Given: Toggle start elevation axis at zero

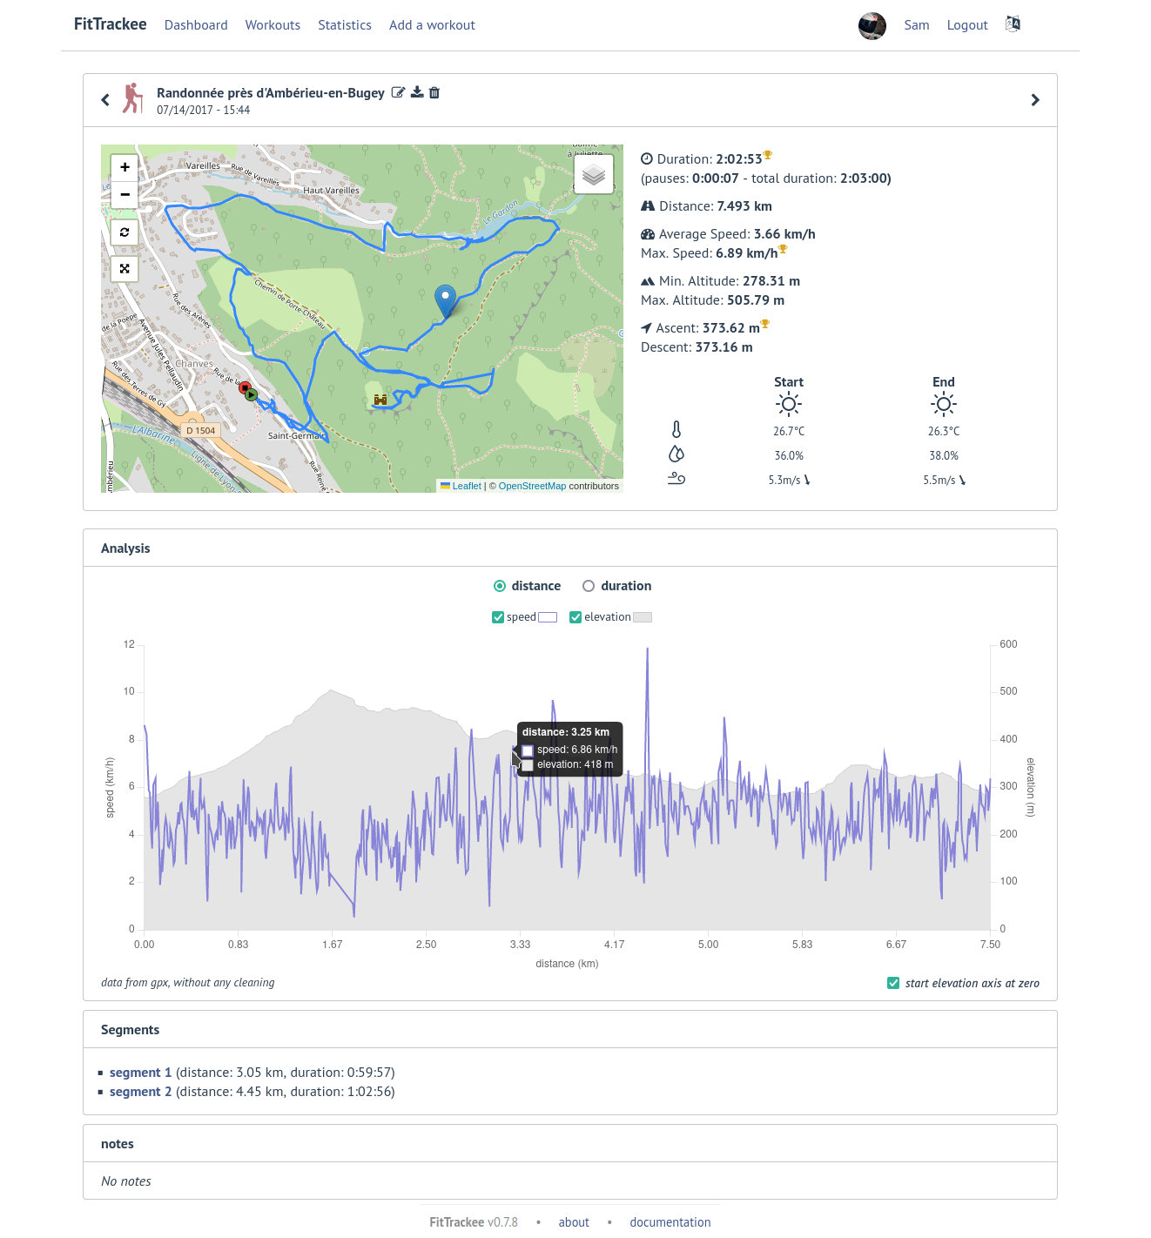Looking at the screenshot, I should [x=893, y=983].
